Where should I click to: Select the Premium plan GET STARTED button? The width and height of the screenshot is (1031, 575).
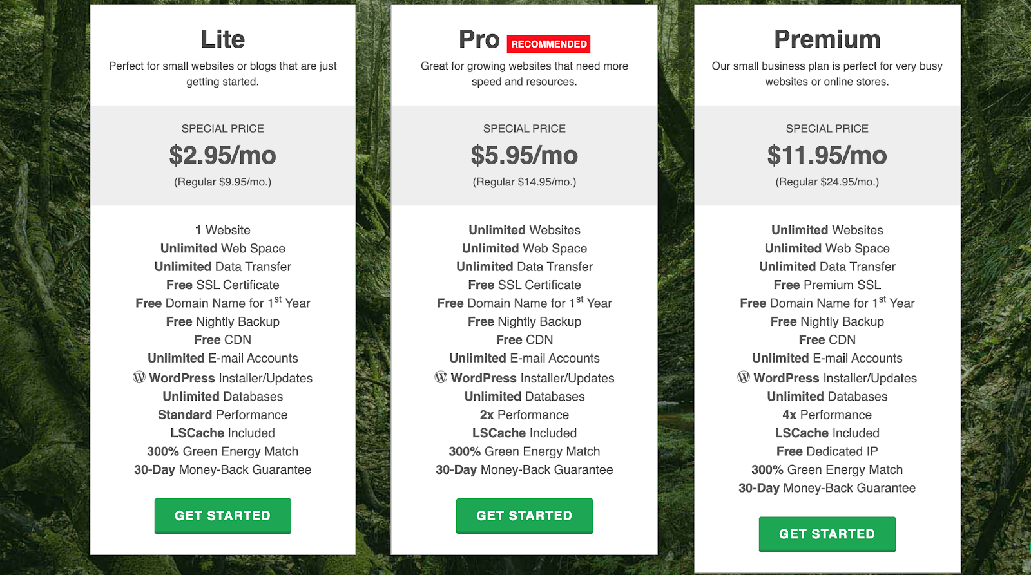827,534
